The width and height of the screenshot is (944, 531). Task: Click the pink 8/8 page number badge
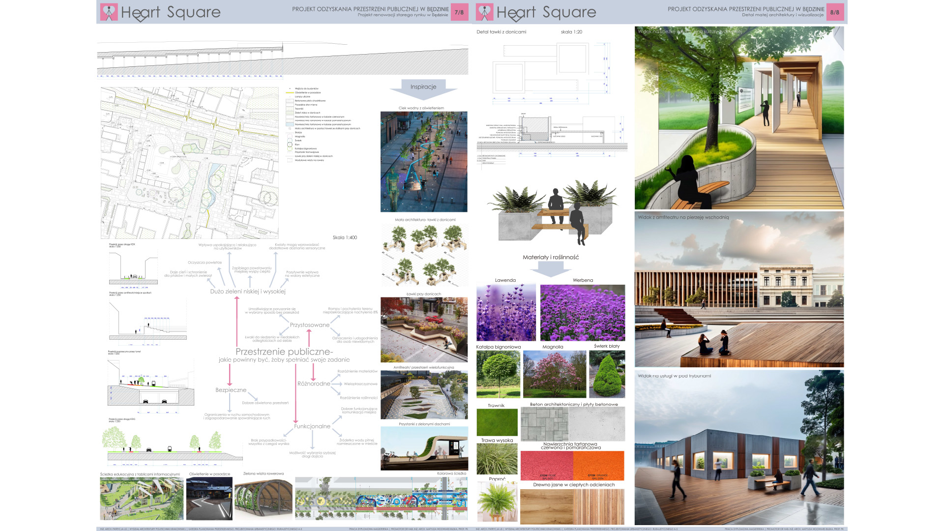pos(834,12)
